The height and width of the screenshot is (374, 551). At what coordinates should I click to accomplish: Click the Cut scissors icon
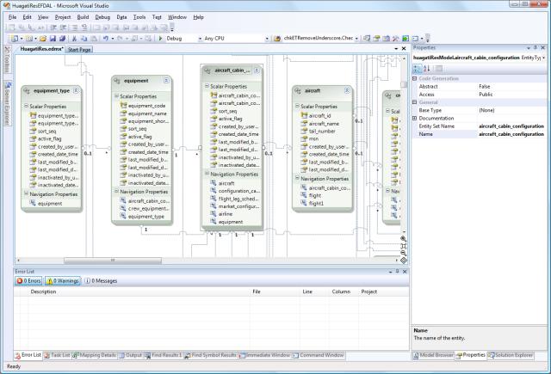[74, 38]
